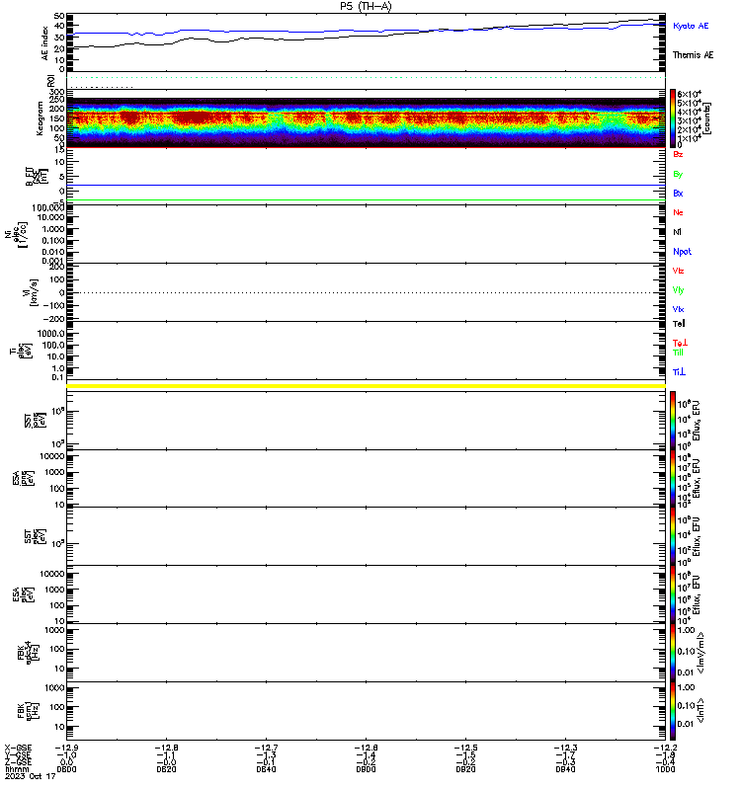The height and width of the screenshot is (790, 741).
Task: Click the <|nT|> color bar
Action: [x=673, y=711]
